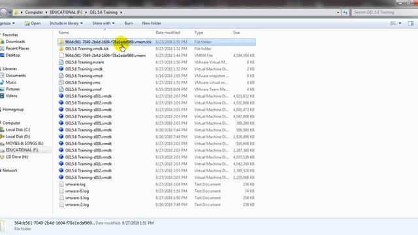Open the recent pages dropdown arrow

pyautogui.click(x=10, y=12)
